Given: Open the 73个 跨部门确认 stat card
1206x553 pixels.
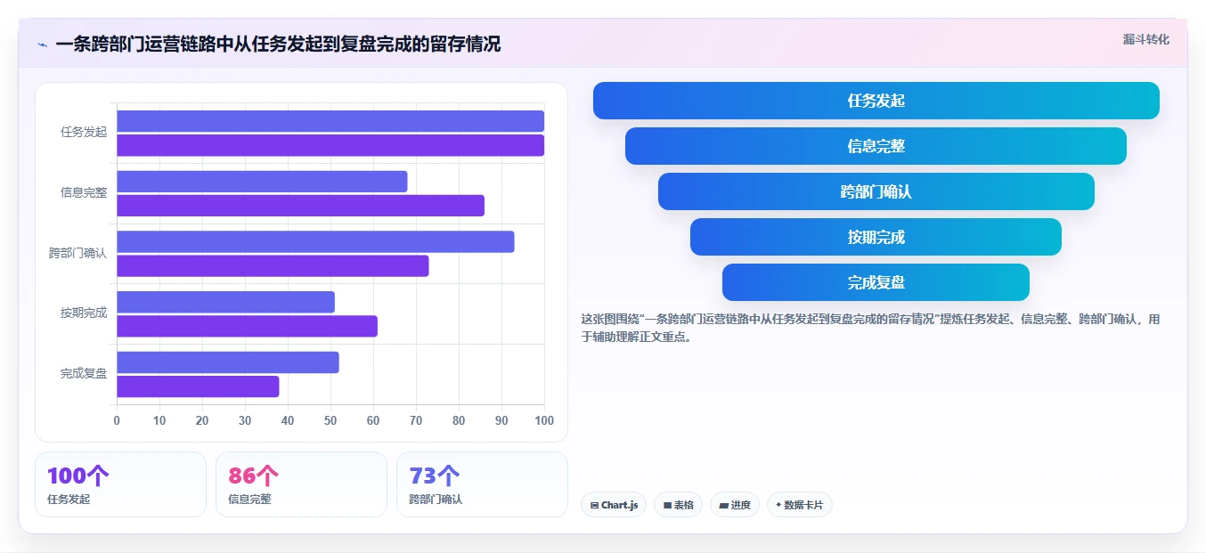Looking at the screenshot, I should click(x=482, y=484).
